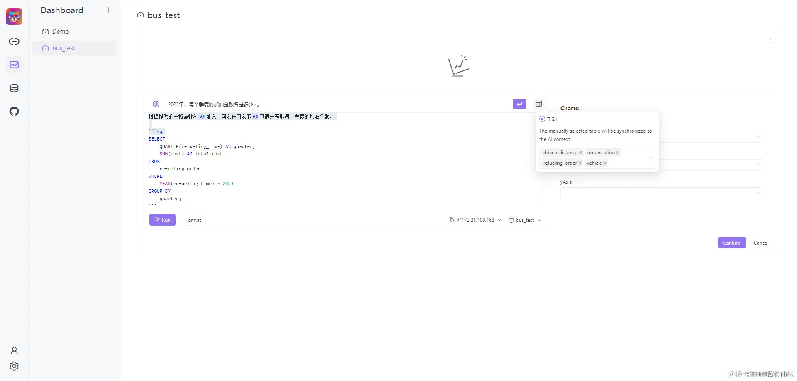Viewport: 797px width, 381px height.
Task: Add a new dashboard with plus icon
Action: pyautogui.click(x=109, y=10)
